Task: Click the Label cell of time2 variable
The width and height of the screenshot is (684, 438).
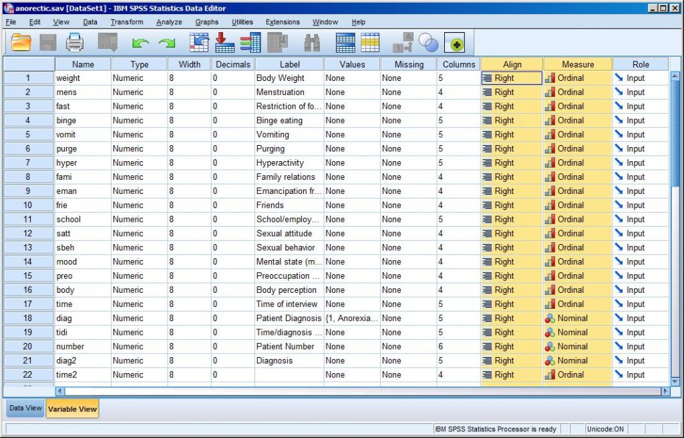Action: click(x=289, y=374)
